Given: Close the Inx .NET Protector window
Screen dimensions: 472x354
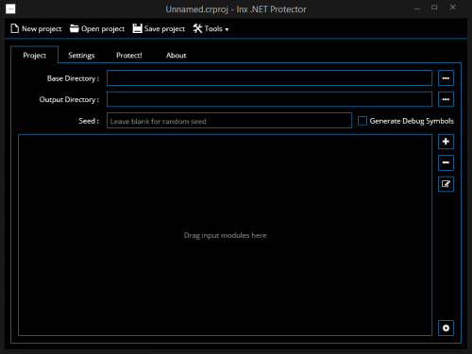Looking at the screenshot, I should tap(452, 8).
